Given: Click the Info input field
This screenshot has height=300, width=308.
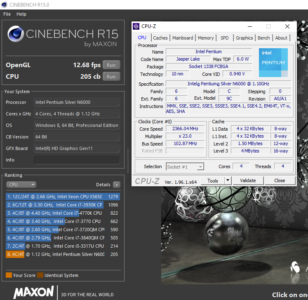Looking at the screenshot, I should click(x=77, y=160).
